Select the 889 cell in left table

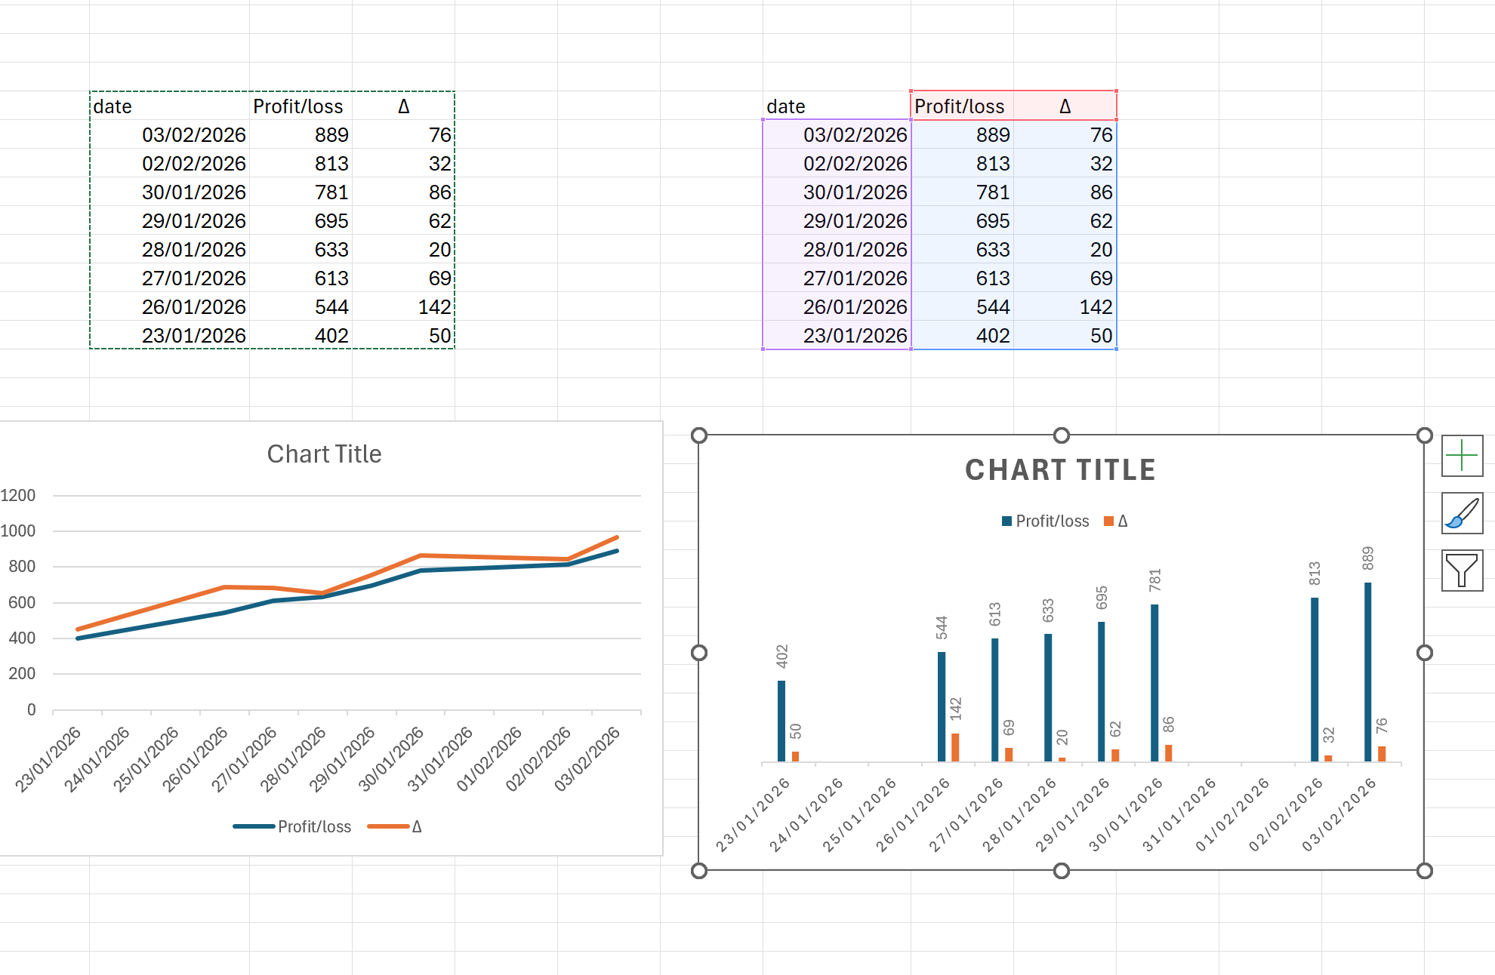[301, 134]
